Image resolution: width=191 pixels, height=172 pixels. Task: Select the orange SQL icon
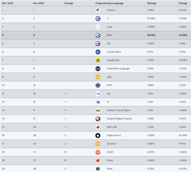pyautogui.click(x=98, y=77)
